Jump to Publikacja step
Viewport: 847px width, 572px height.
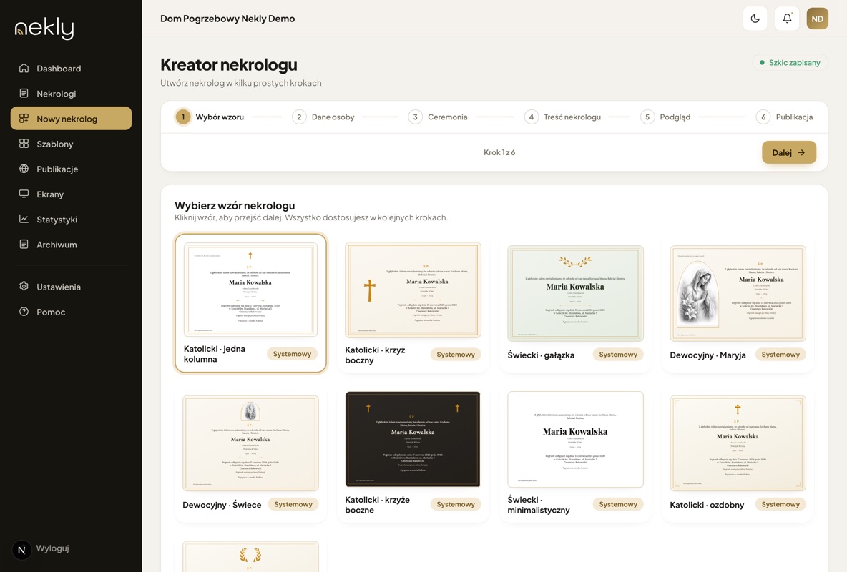click(794, 117)
